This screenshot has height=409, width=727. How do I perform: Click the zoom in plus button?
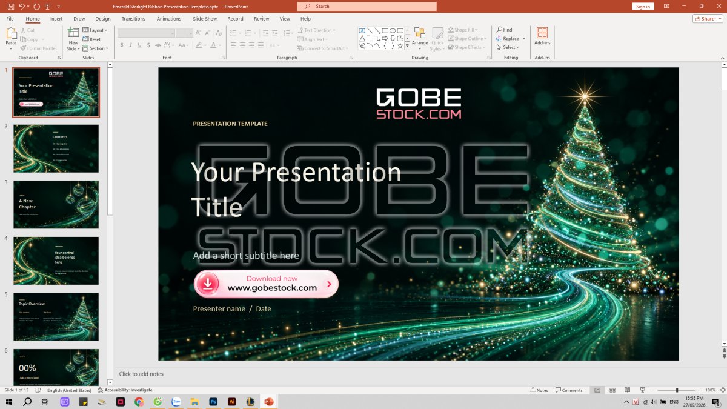pyautogui.click(x=699, y=390)
